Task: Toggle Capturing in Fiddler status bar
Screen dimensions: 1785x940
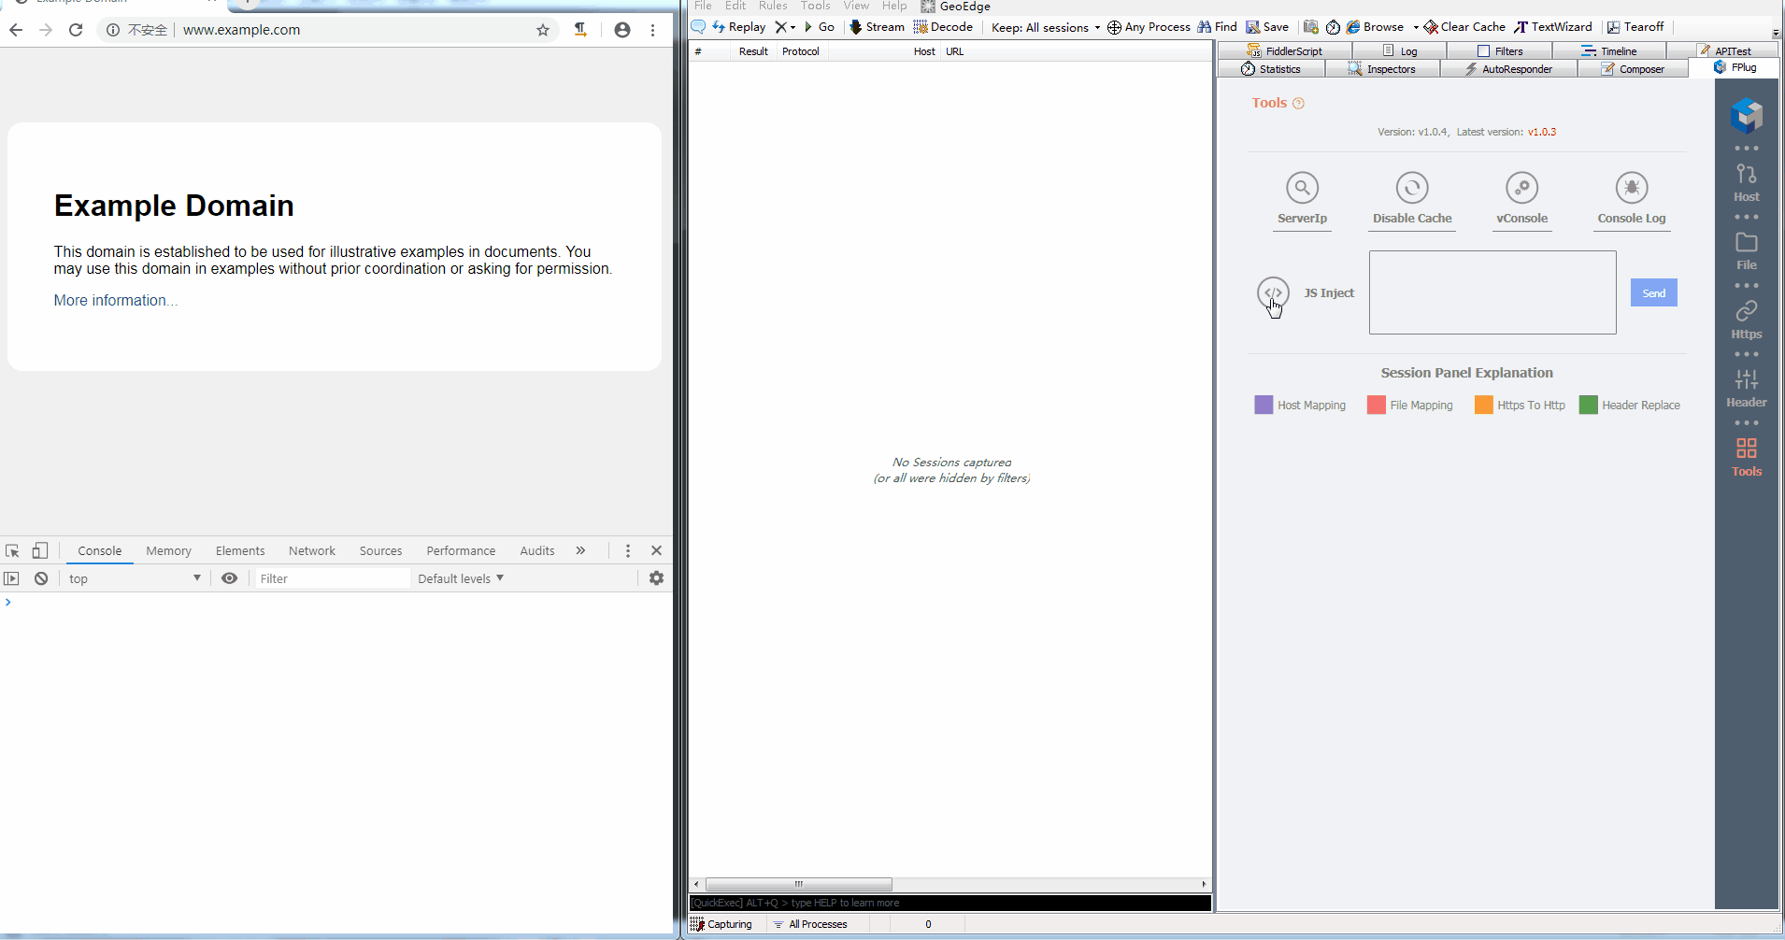Action: coord(721,924)
